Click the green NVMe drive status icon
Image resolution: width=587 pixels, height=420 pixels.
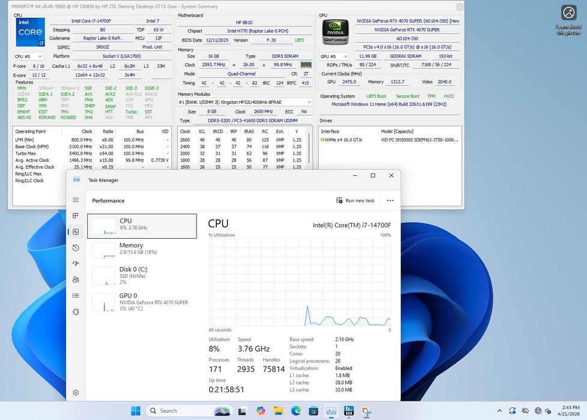(322, 140)
